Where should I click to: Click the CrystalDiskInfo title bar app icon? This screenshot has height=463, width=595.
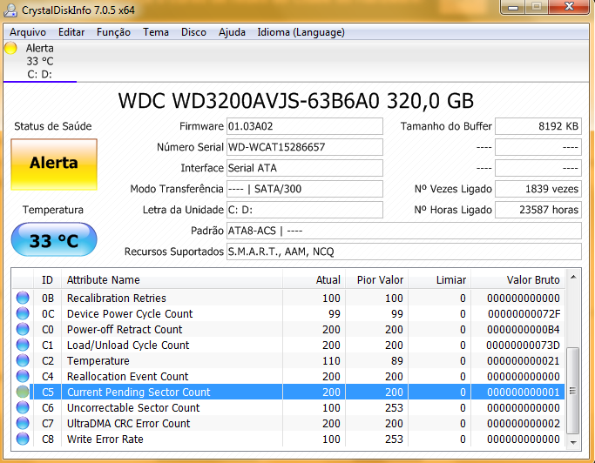(x=10, y=10)
